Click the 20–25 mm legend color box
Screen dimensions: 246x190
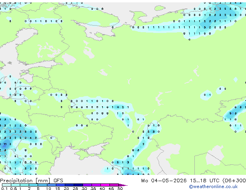click(69, 185)
